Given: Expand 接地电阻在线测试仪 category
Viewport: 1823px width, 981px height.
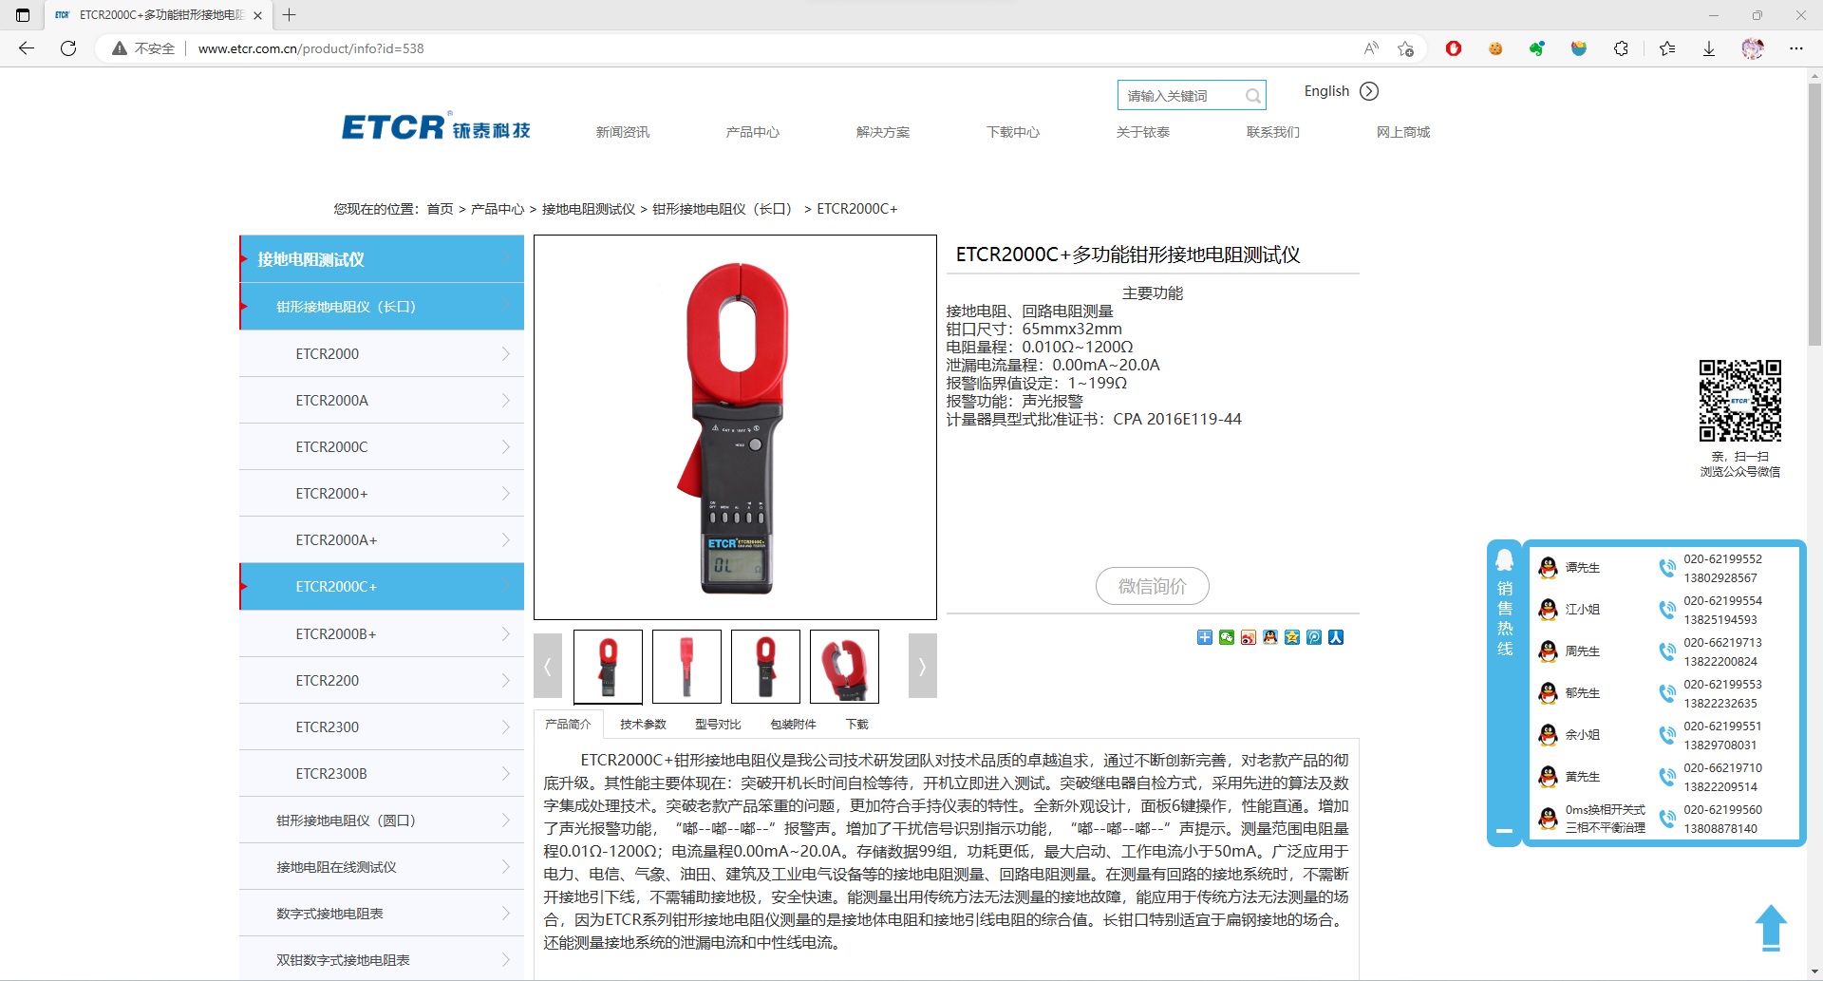Looking at the screenshot, I should [382, 867].
